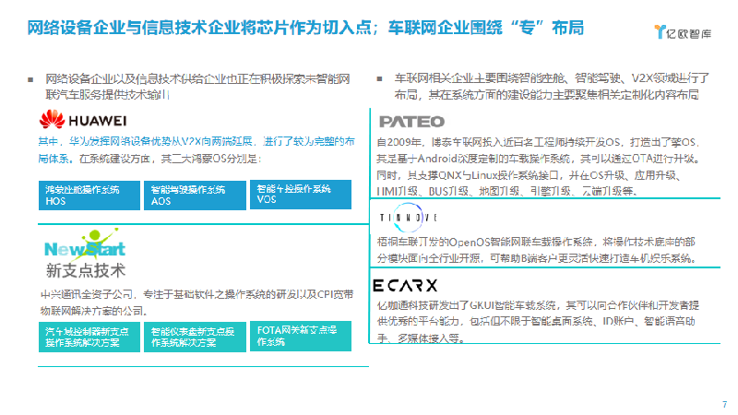Select the 智能车控操作系统 VOS box
The height and width of the screenshot is (415, 738).
(x=301, y=195)
